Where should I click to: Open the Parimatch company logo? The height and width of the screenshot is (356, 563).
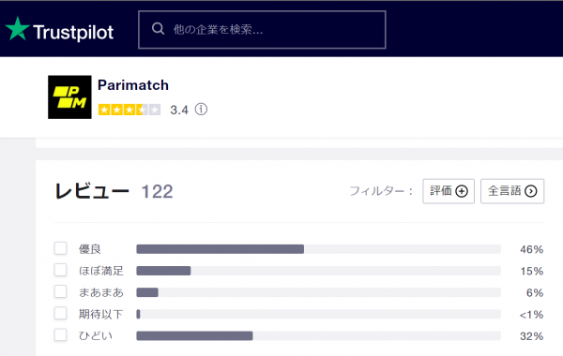click(69, 97)
